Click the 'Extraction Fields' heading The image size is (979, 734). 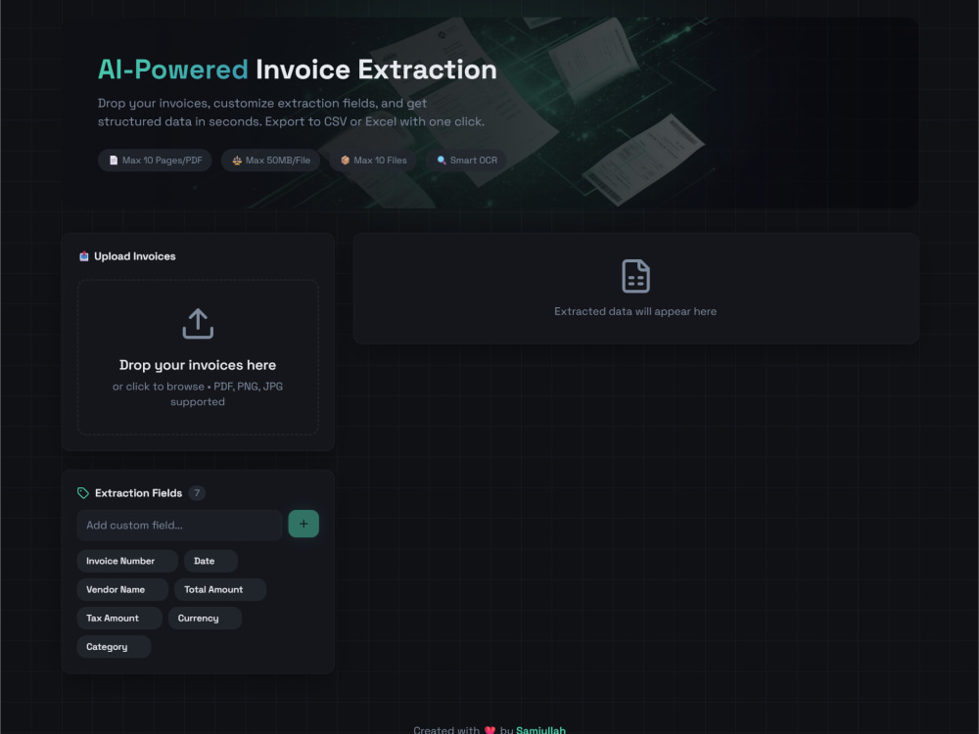pyautogui.click(x=139, y=493)
